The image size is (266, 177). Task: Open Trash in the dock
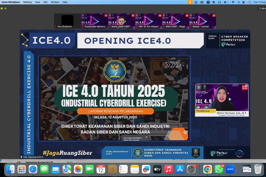pyautogui.click(x=258, y=169)
